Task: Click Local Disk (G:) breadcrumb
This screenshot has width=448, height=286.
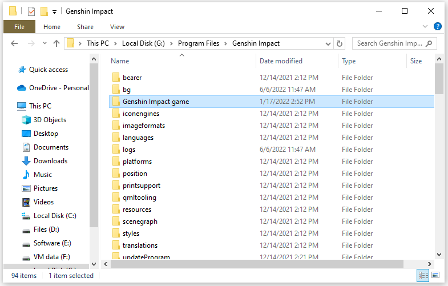Action: tap(143, 43)
